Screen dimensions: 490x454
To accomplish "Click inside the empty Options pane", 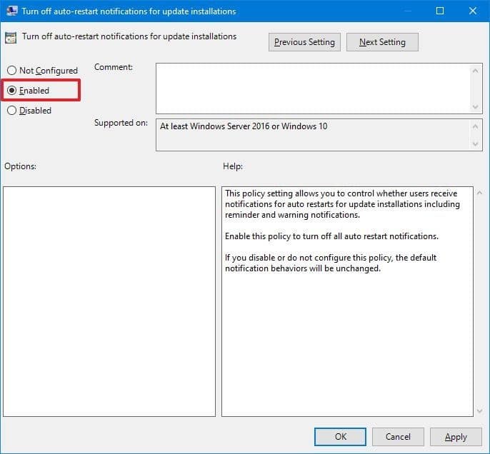I will coord(109,301).
